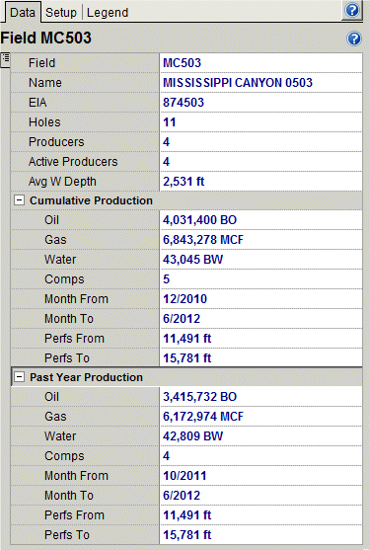Select cumulative gas value 6,843,278 MCF

click(x=203, y=240)
